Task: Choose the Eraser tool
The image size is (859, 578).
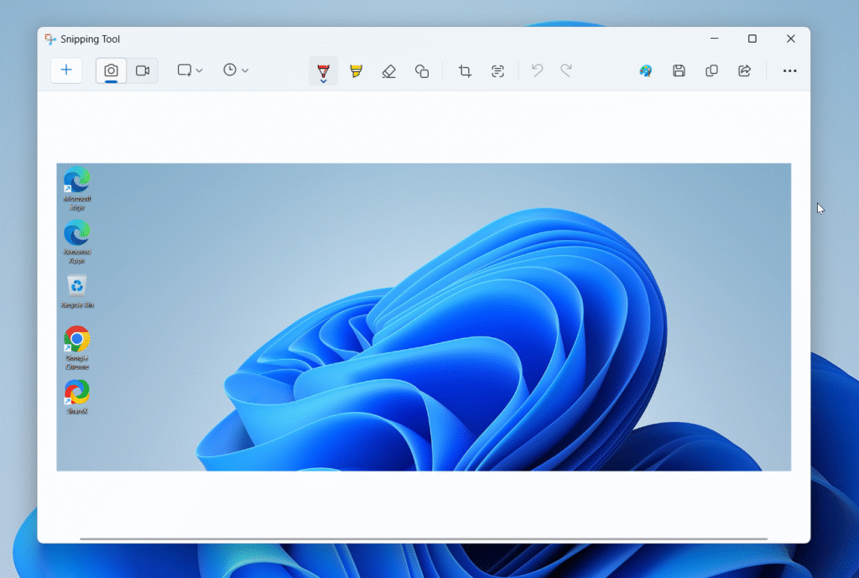Action: tap(388, 71)
